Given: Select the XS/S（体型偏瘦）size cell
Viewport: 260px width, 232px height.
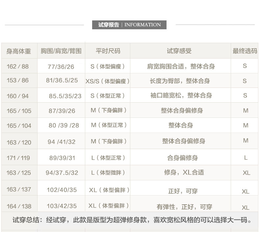Looking at the screenshot, I should pos(108,81).
